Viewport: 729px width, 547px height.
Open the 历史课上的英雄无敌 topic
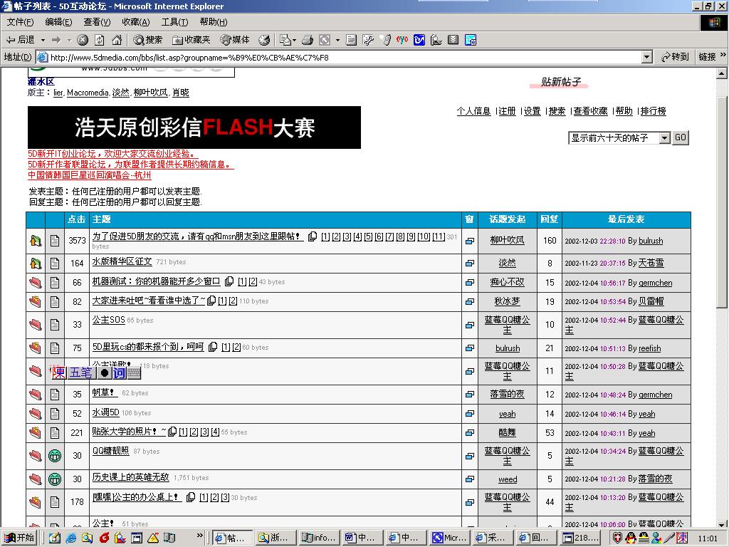(x=130, y=477)
